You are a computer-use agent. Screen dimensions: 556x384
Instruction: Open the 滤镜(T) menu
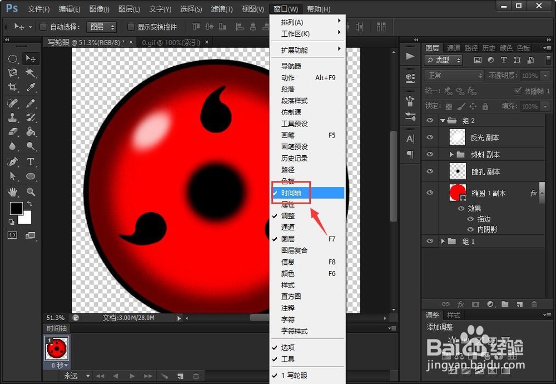point(222,9)
